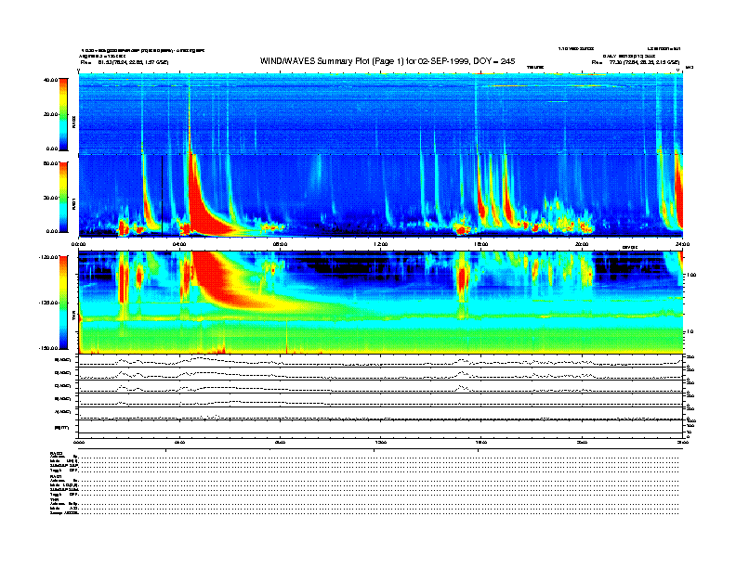Click the 100 frequency label right of the TNR panel

(692, 275)
